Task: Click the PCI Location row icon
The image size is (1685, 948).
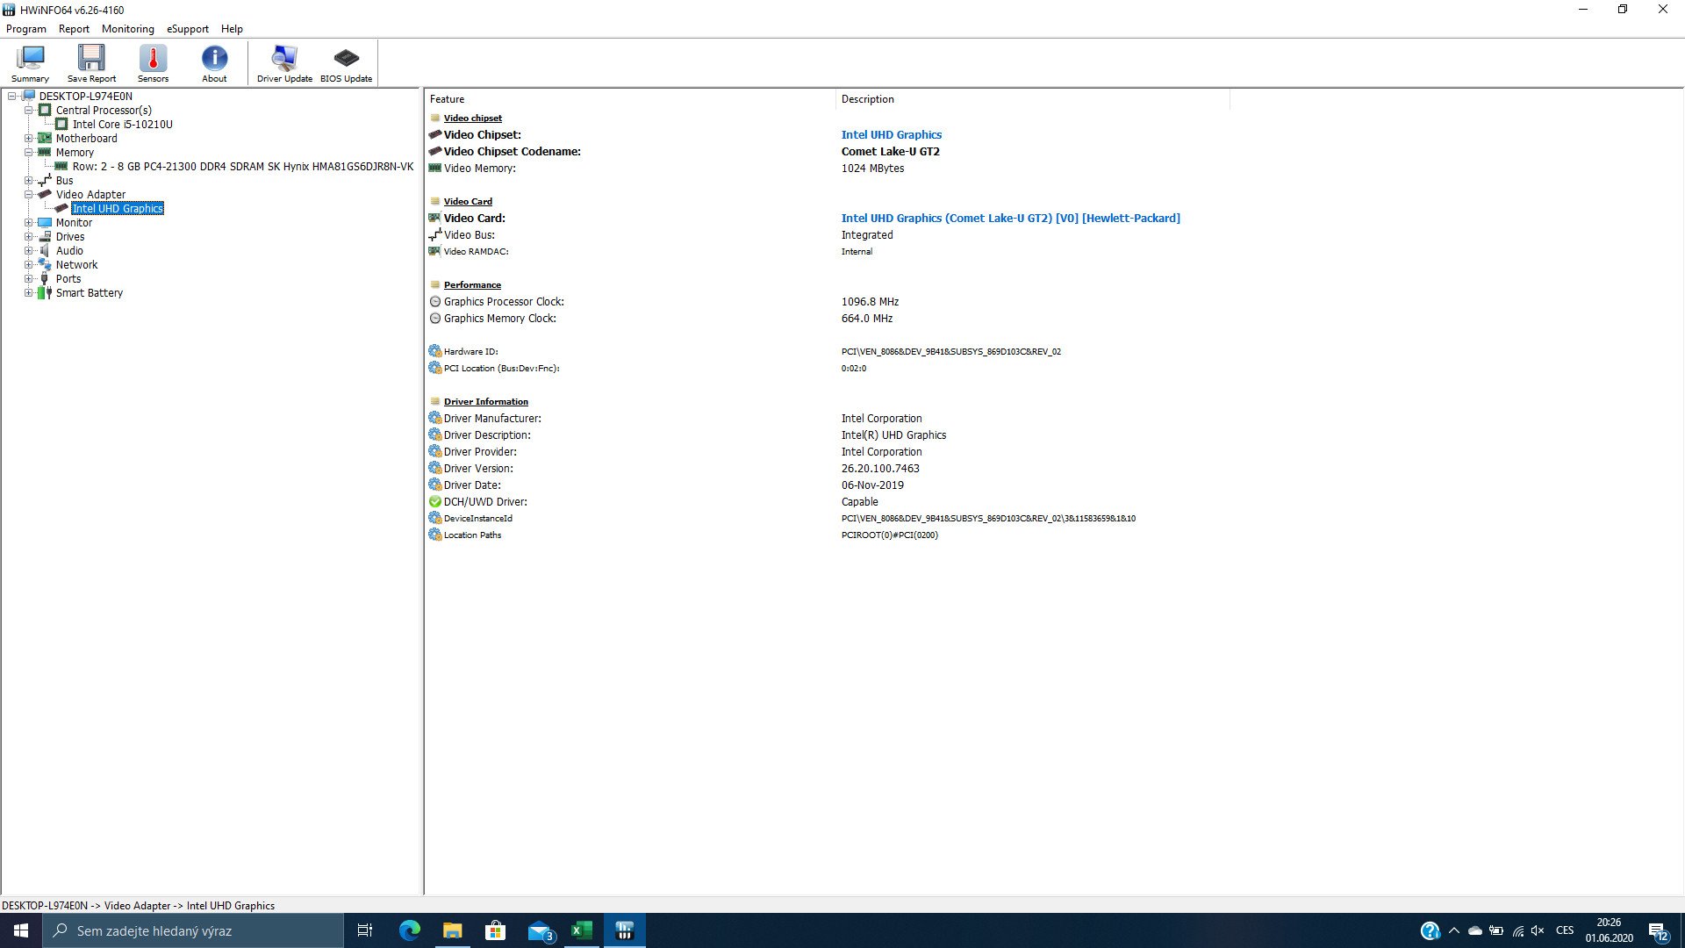Action: coord(434,368)
